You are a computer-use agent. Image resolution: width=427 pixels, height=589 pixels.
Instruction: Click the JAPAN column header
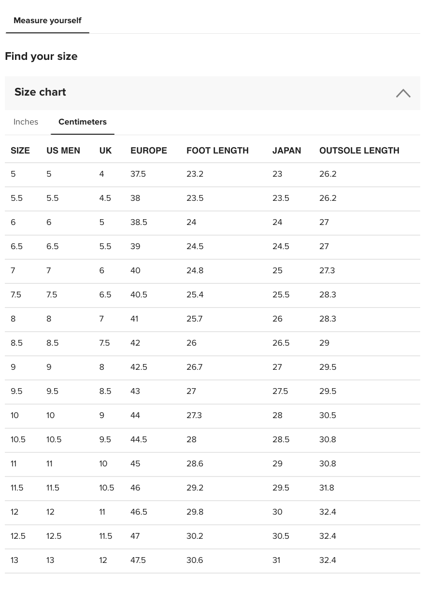pos(286,151)
